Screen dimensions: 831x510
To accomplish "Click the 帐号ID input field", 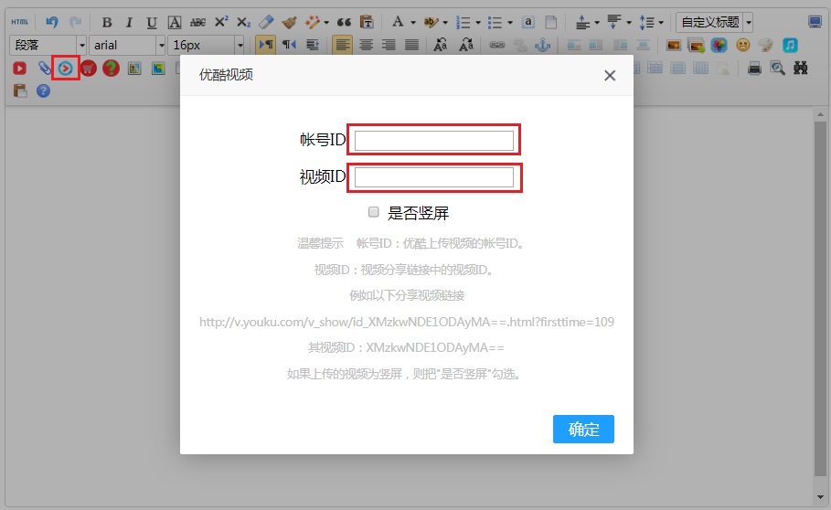I will click(434, 141).
